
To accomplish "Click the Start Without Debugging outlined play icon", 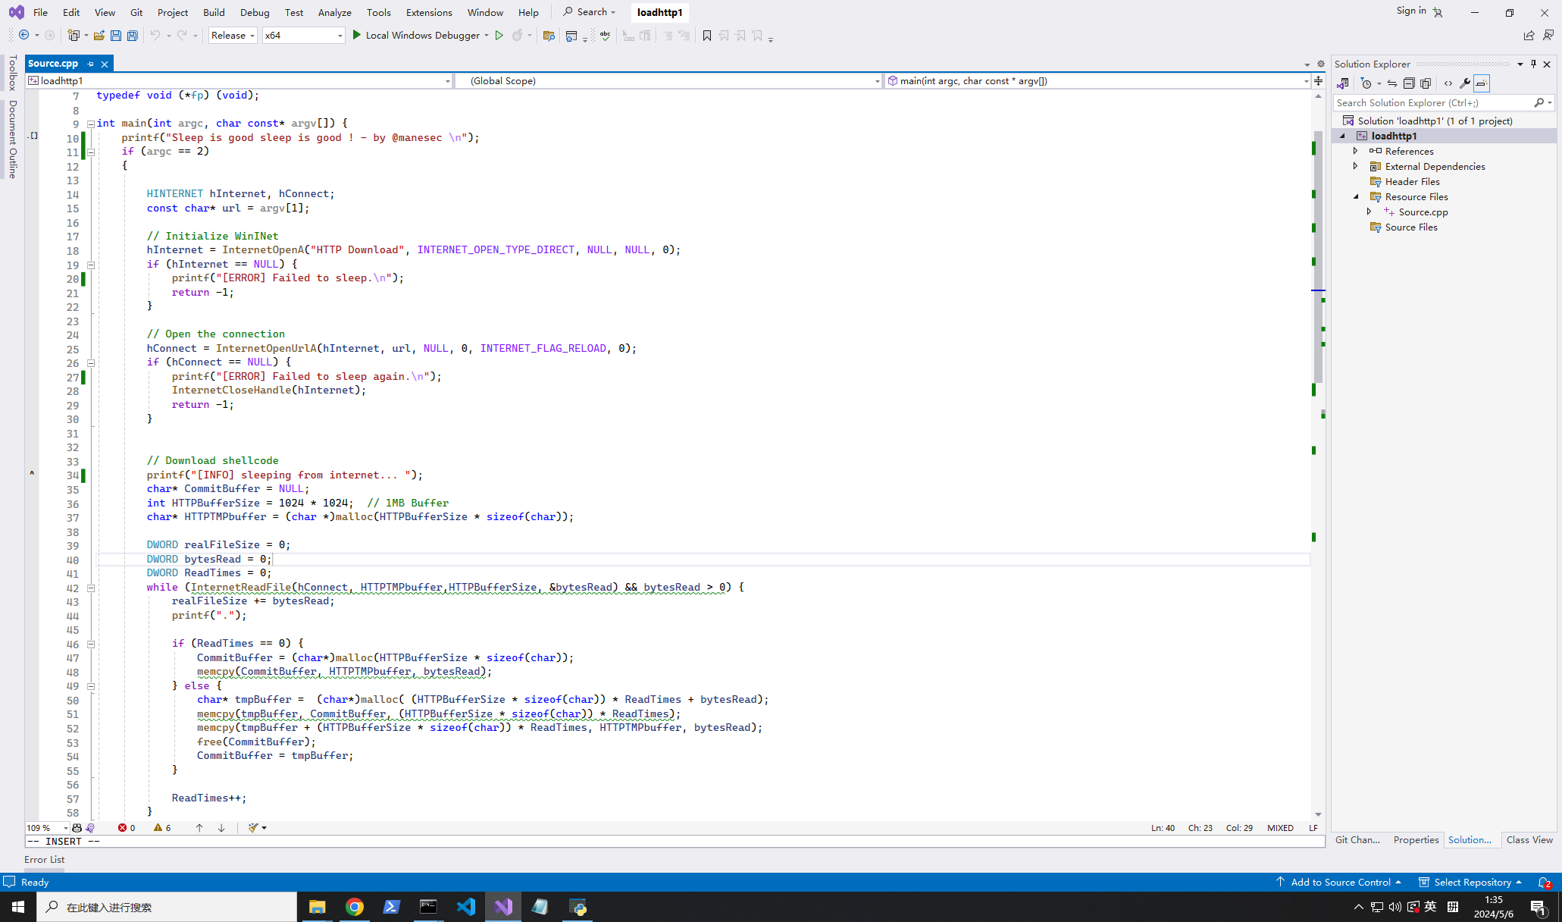I will [499, 35].
